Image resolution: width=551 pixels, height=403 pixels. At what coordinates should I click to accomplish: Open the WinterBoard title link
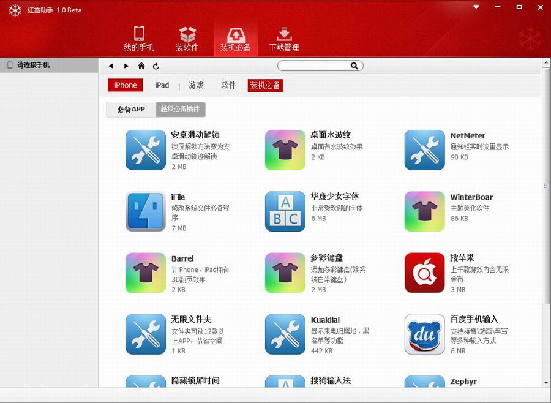[x=471, y=197]
